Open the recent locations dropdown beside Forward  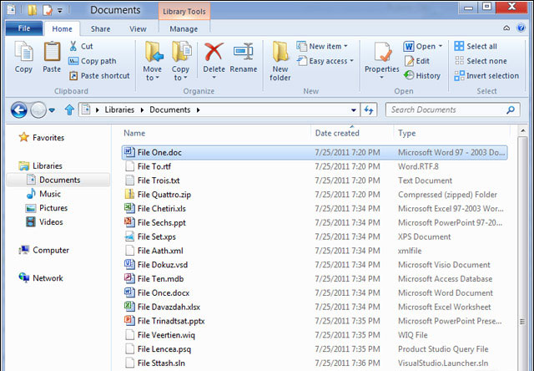coord(52,110)
